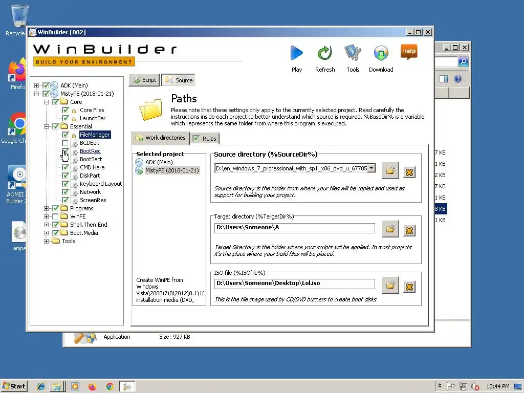Click the Target directory input field

point(294,228)
